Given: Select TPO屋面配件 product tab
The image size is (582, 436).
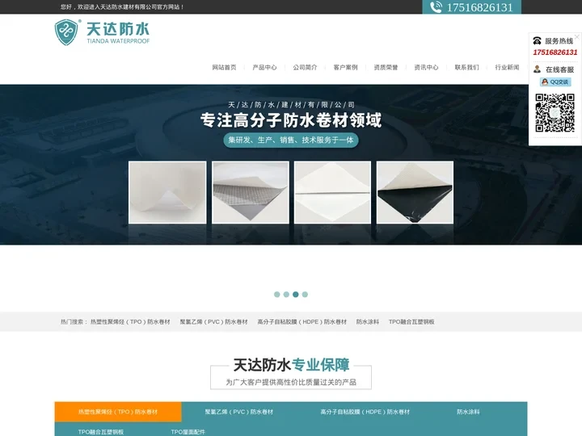Looking at the screenshot, I should pos(188,431).
